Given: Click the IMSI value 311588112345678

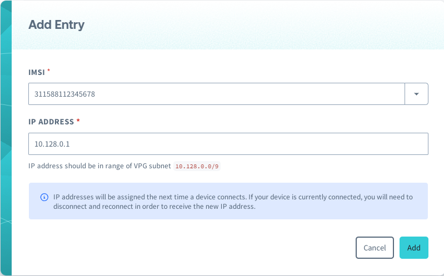Looking at the screenshot, I should point(65,94).
